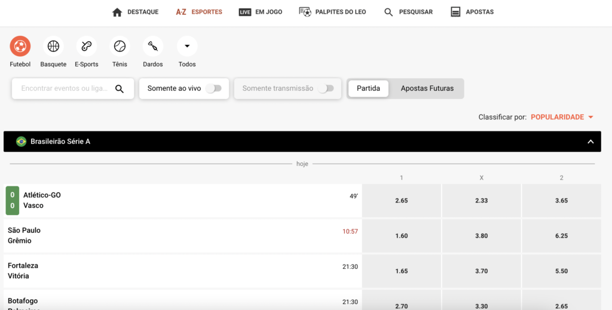
Task: Switch to Apostas Futuras tab
Action: pos(427,88)
